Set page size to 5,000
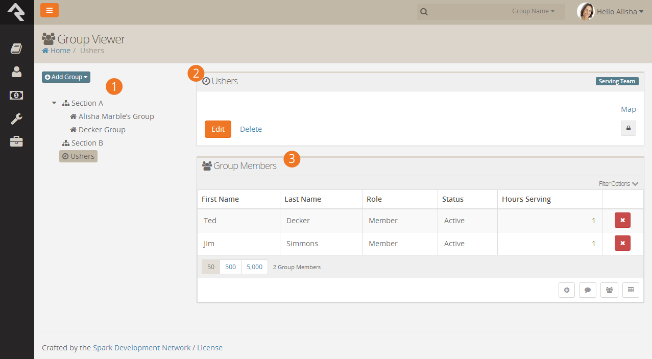Viewport: 652px width, 359px height. click(x=254, y=267)
